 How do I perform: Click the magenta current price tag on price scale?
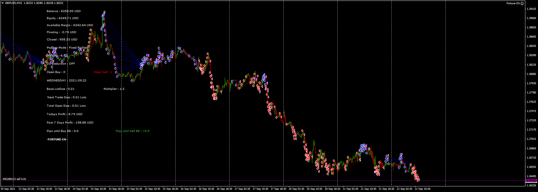531,180
